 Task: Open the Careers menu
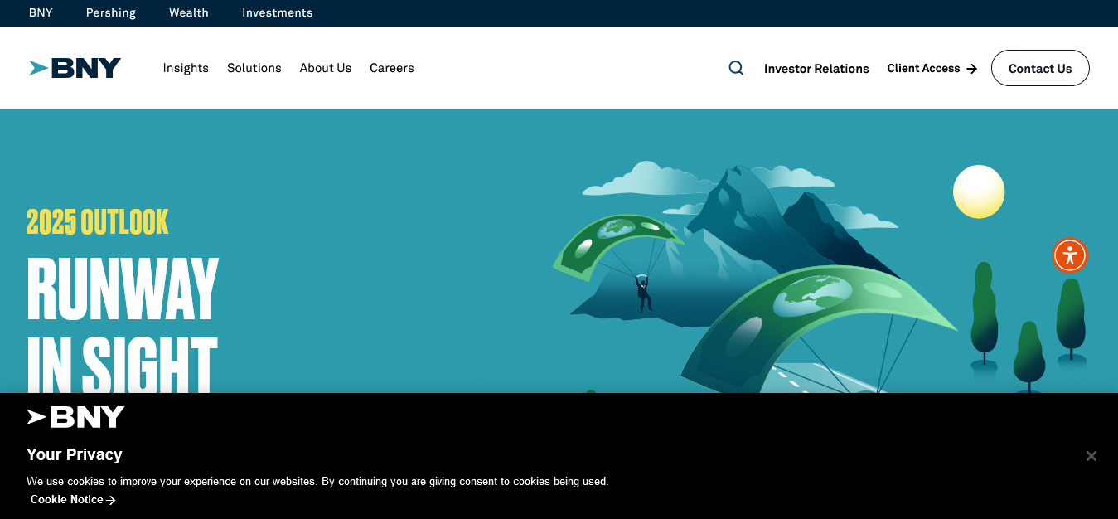392,68
